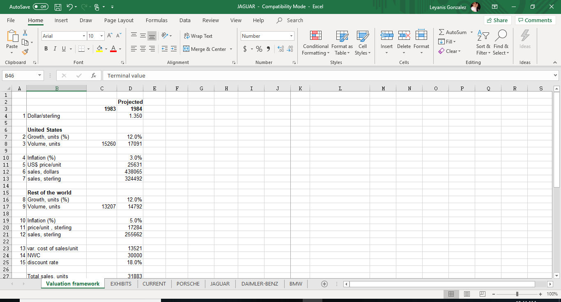Cut the selection with the scissors icon
The image size is (561, 302).
click(x=25, y=32)
